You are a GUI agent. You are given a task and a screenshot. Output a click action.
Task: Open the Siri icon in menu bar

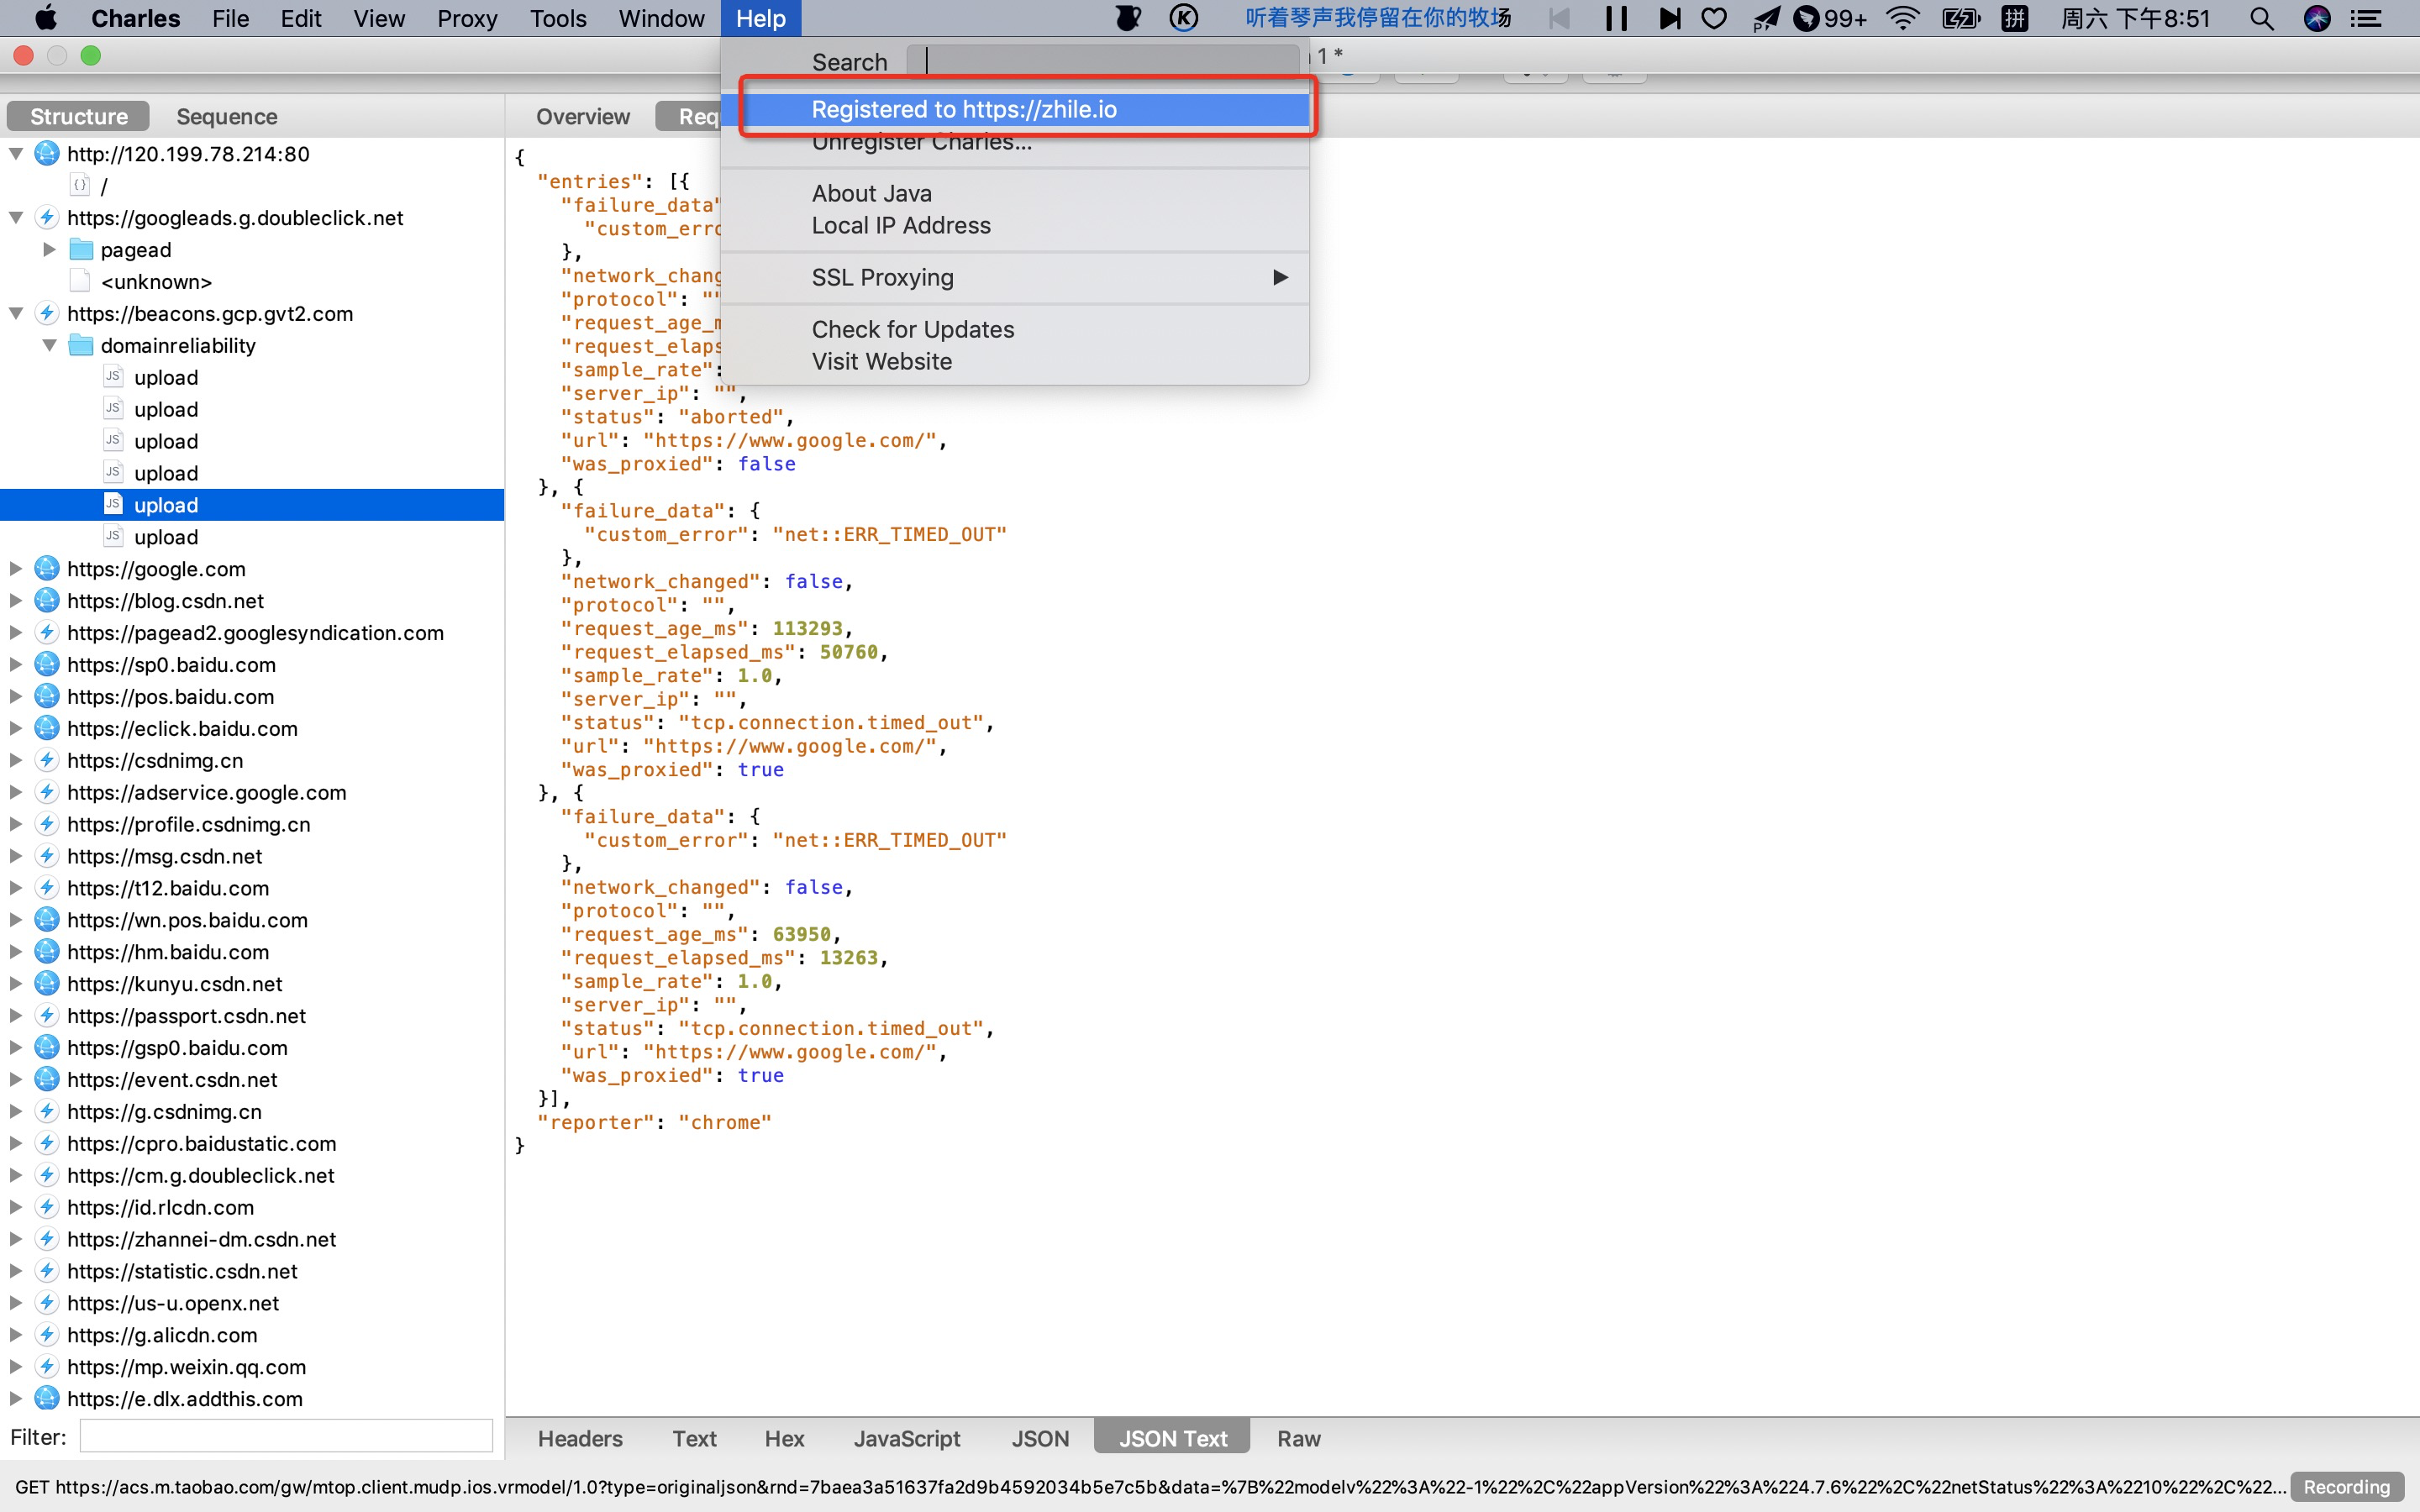(2317, 18)
